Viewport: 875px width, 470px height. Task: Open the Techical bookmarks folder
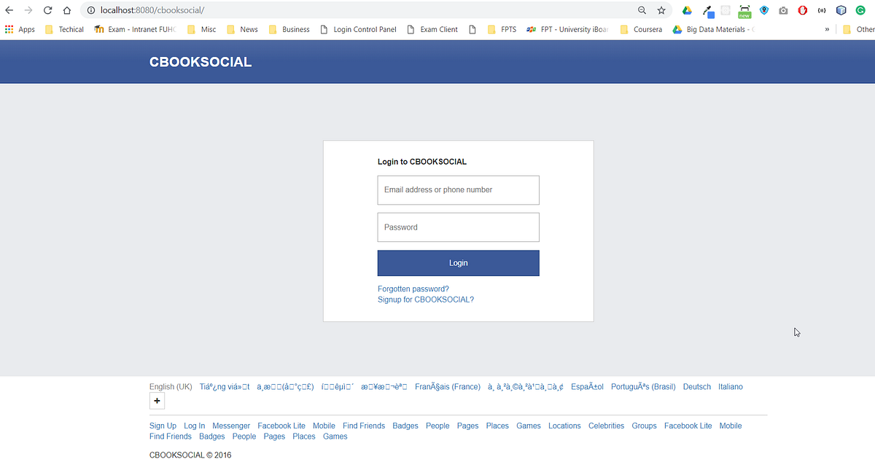[64, 29]
